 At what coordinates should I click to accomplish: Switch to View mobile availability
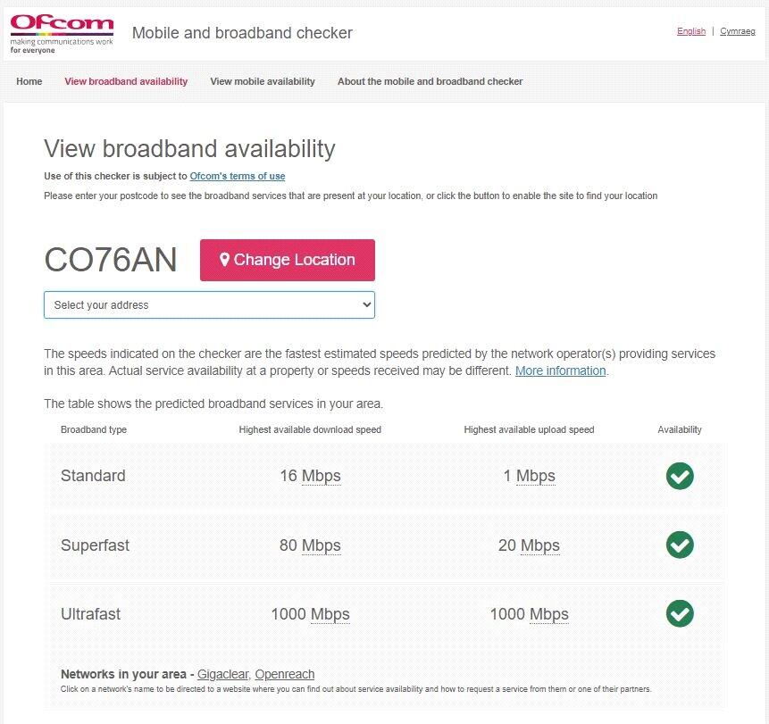tap(262, 81)
